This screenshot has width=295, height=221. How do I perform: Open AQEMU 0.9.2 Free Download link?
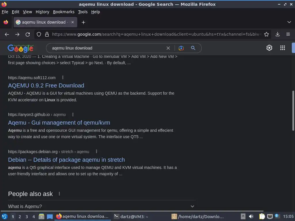(46, 85)
